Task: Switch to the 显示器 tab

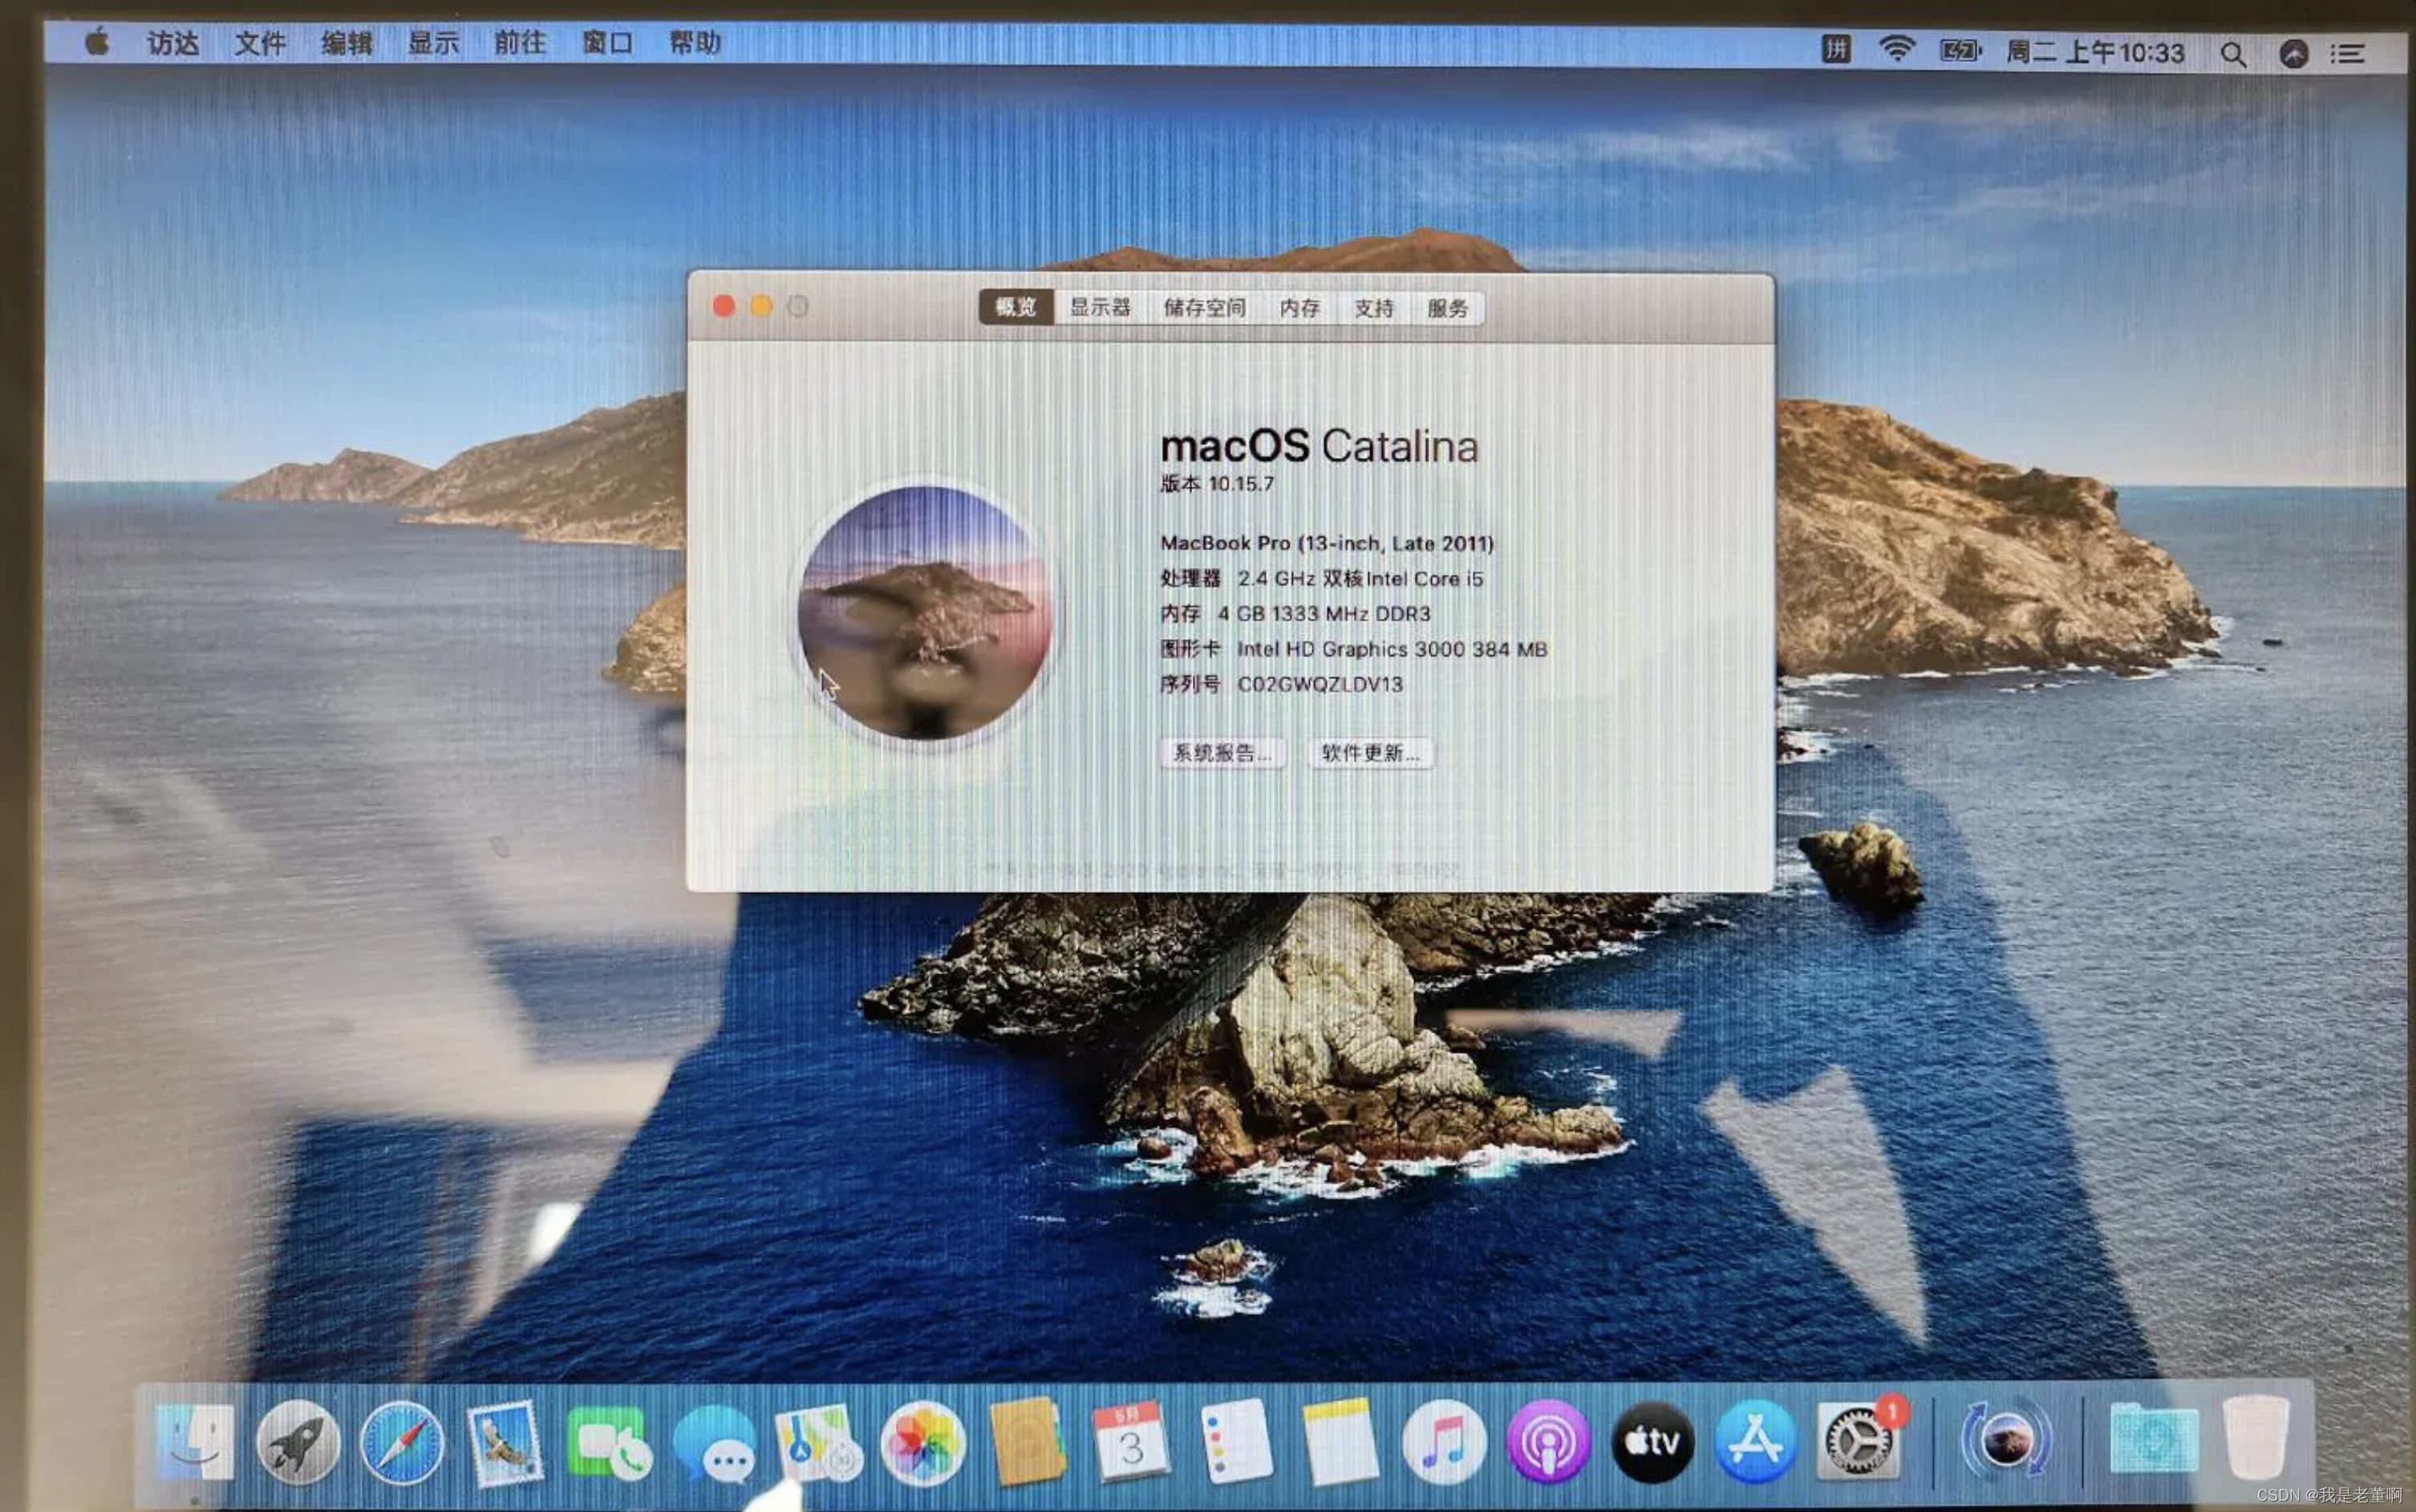Action: 1100,308
